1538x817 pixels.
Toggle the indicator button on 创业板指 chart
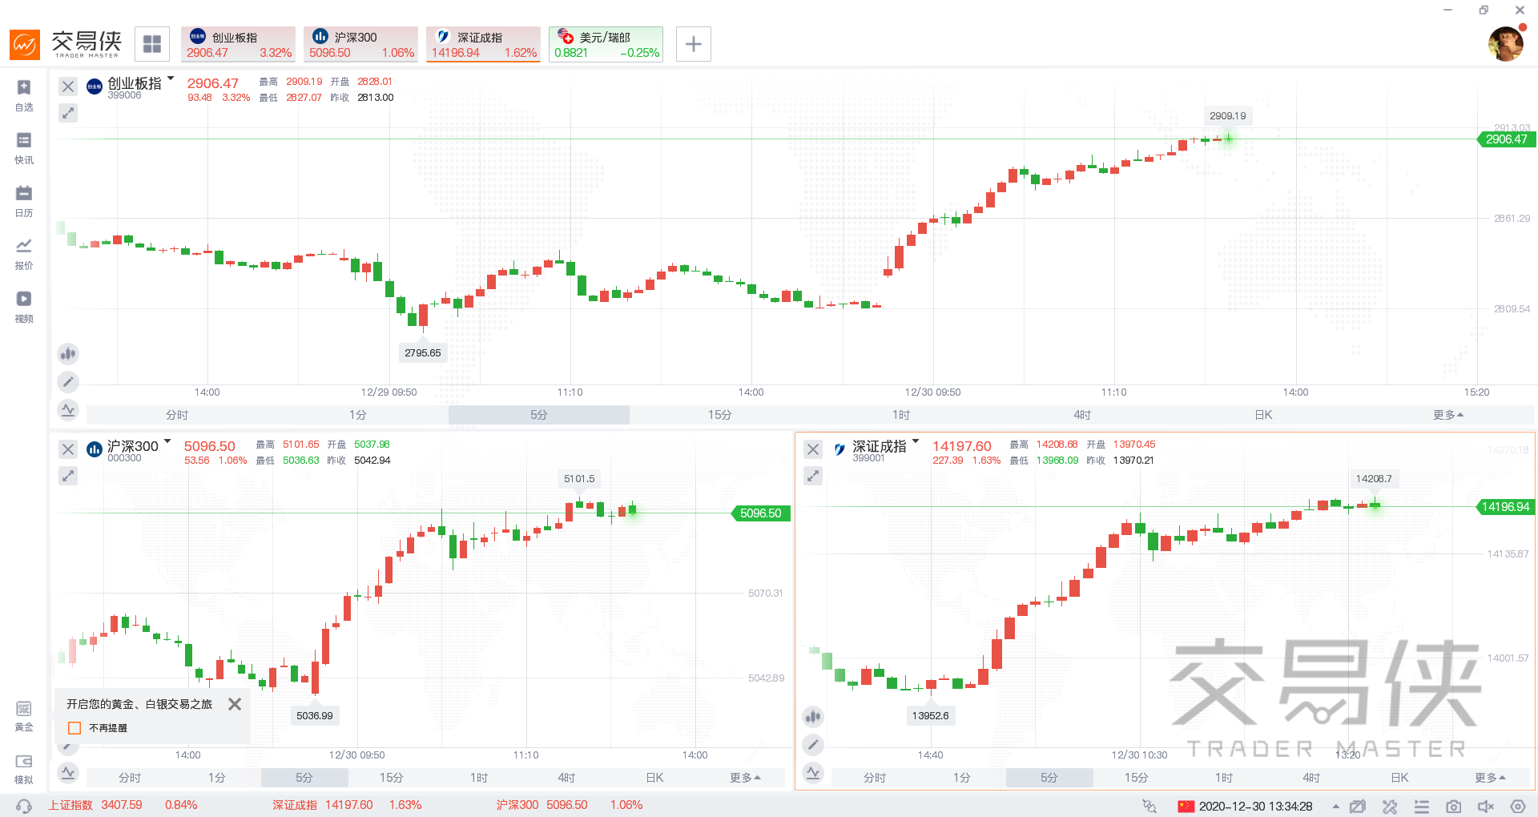click(x=68, y=353)
